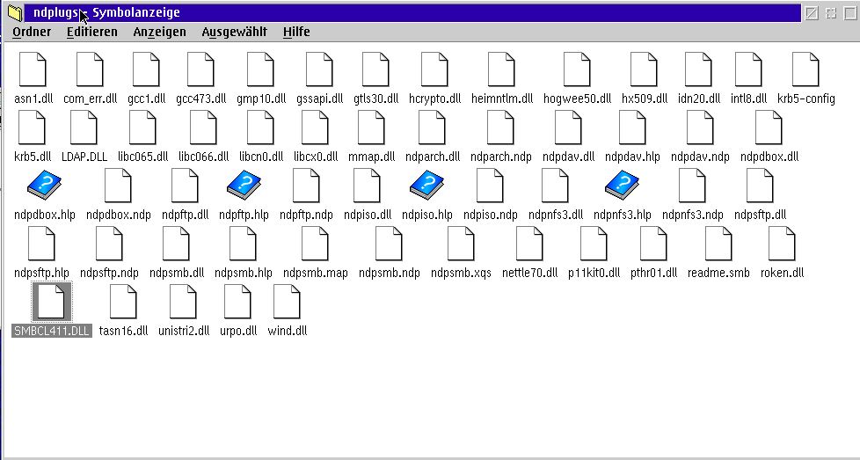
Task: Select the hx509.dll file icon
Action: point(644,69)
